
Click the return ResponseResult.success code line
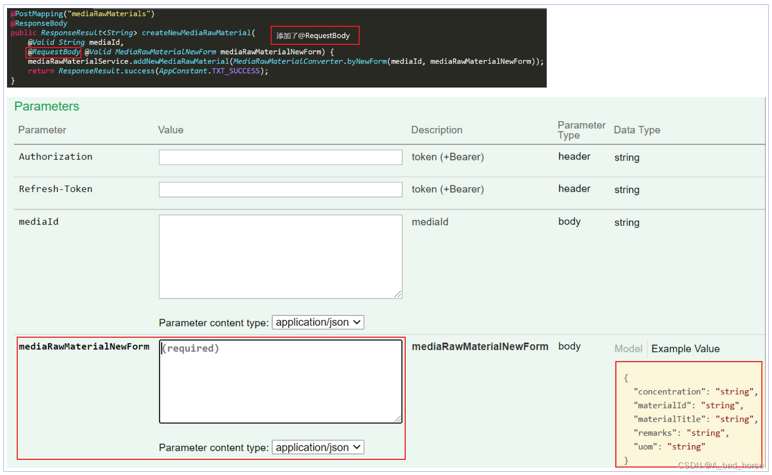[x=148, y=71]
